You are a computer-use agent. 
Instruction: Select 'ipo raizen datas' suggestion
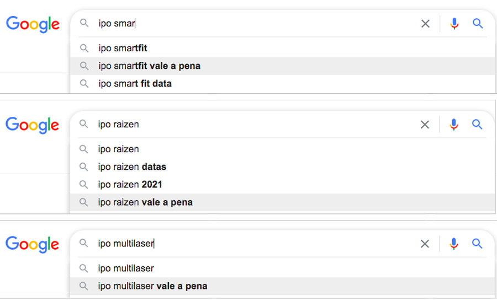pyautogui.click(x=132, y=167)
